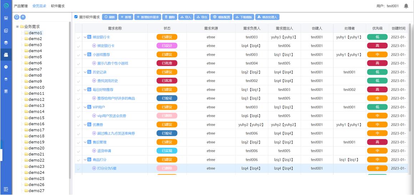Switch to the 产品管理 tab
The height and width of the screenshot is (195, 414).
click(x=21, y=6)
